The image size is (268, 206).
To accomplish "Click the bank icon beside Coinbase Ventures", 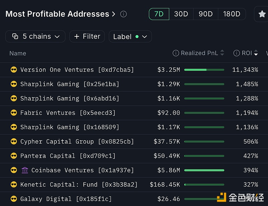I will 25,170.
